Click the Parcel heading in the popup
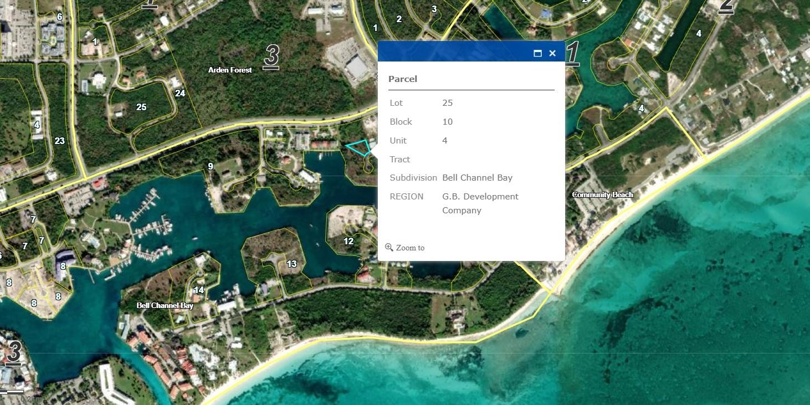This screenshot has height=405, width=810. click(x=403, y=79)
